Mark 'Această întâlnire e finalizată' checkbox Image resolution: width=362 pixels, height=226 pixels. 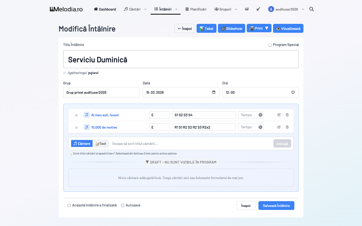(x=69, y=205)
